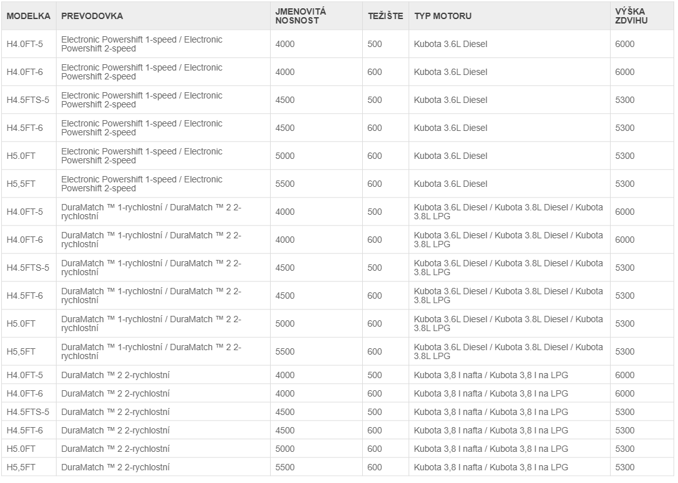Select 6000 lift height for DuraMatch 1-rychlostní H4.0FT-6
This screenshot has width=678, height=483.
625,240
